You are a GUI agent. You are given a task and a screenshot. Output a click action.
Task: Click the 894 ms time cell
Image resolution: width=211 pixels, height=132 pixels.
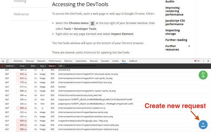tap(22, 108)
